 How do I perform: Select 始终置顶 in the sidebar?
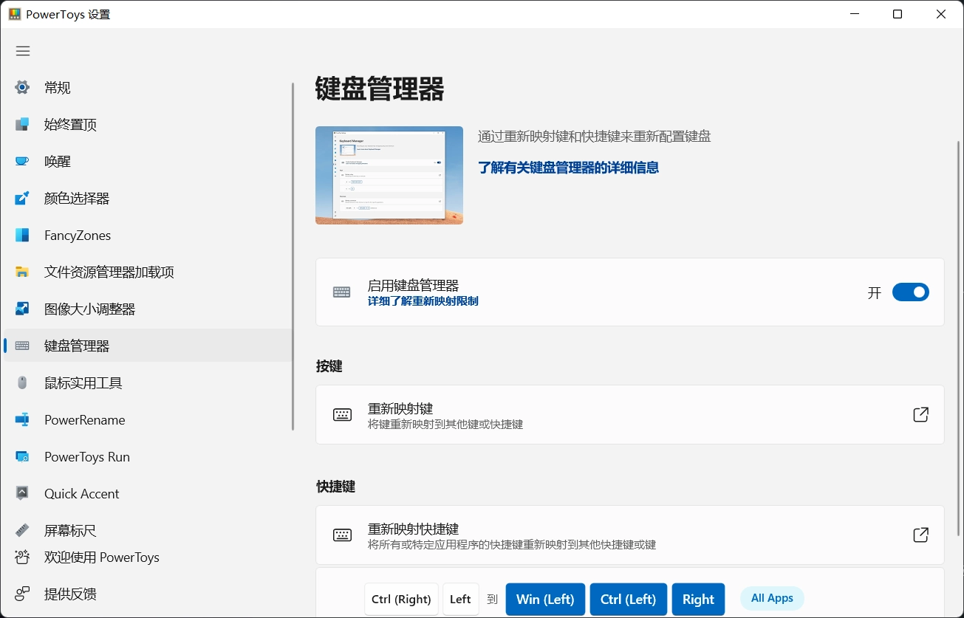coord(148,124)
